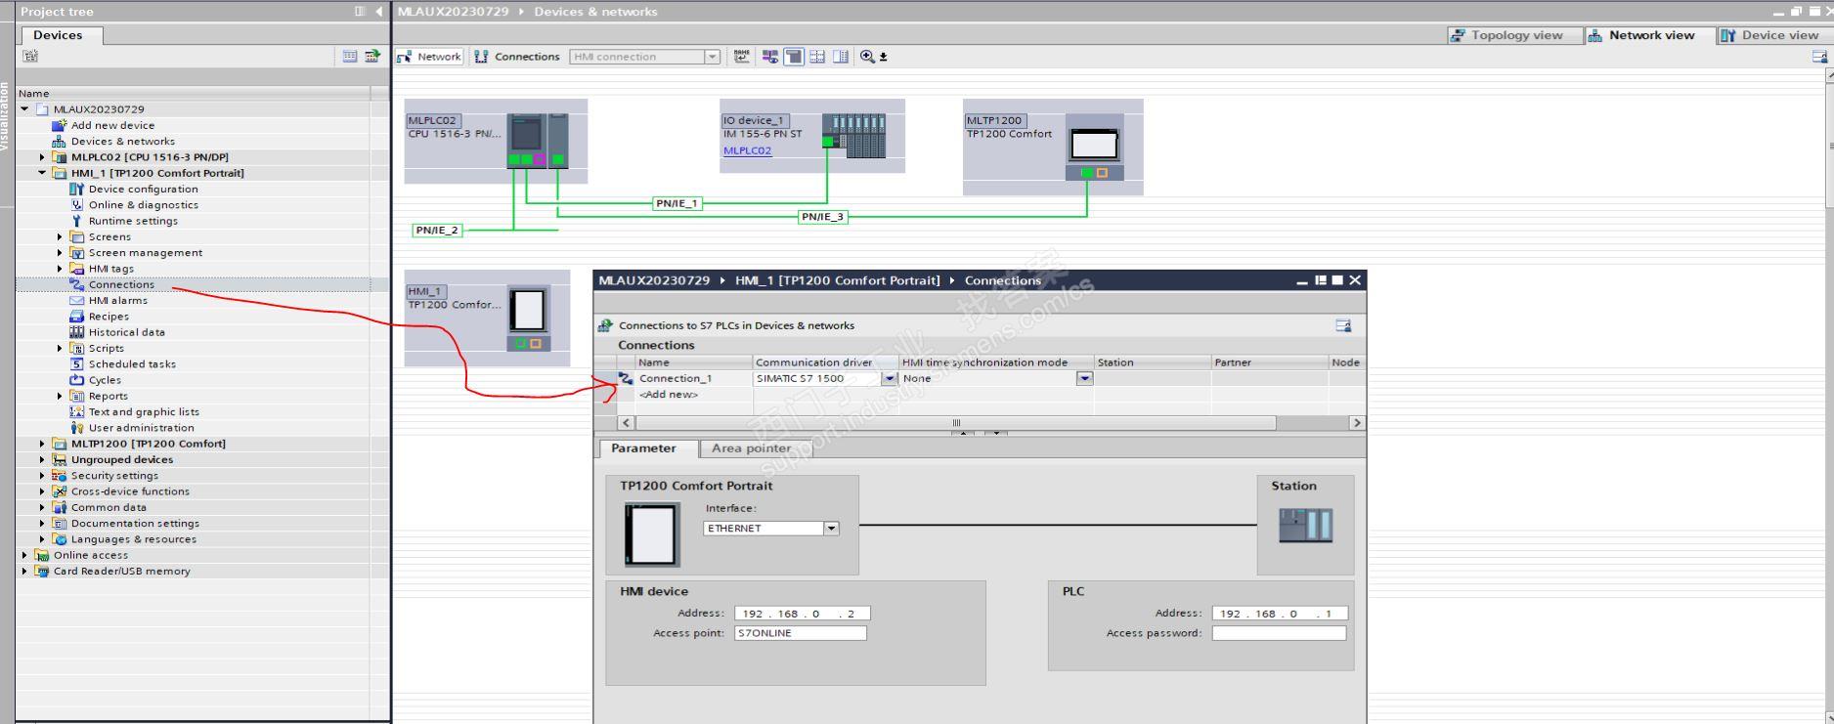
Task: Open HMI alarms tree item
Action: coord(117,300)
